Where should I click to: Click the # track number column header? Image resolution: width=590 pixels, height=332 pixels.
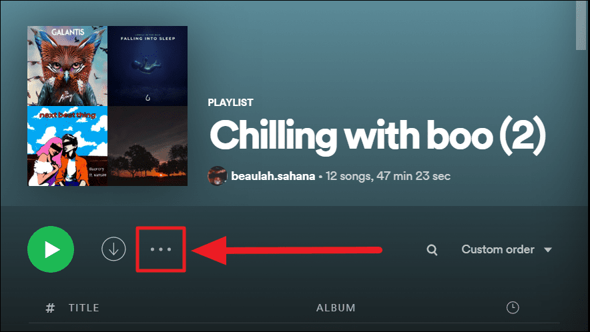click(x=50, y=308)
